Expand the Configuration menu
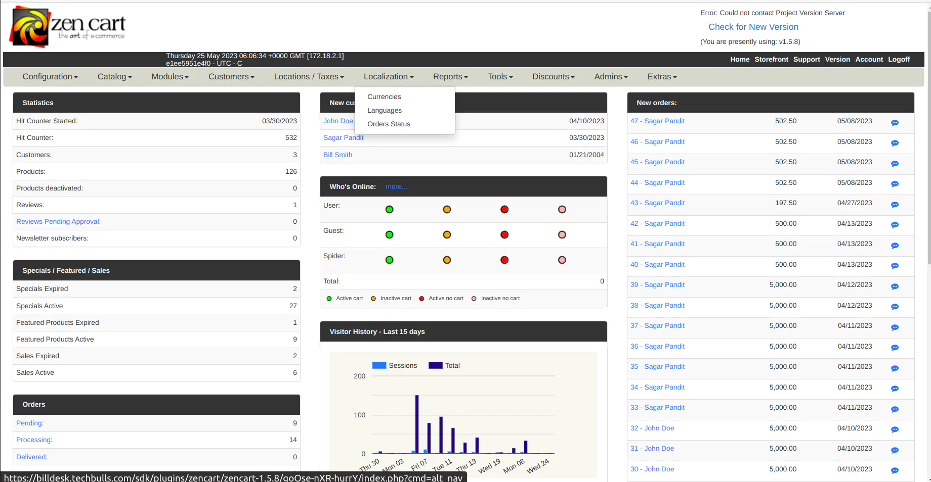 pos(50,76)
